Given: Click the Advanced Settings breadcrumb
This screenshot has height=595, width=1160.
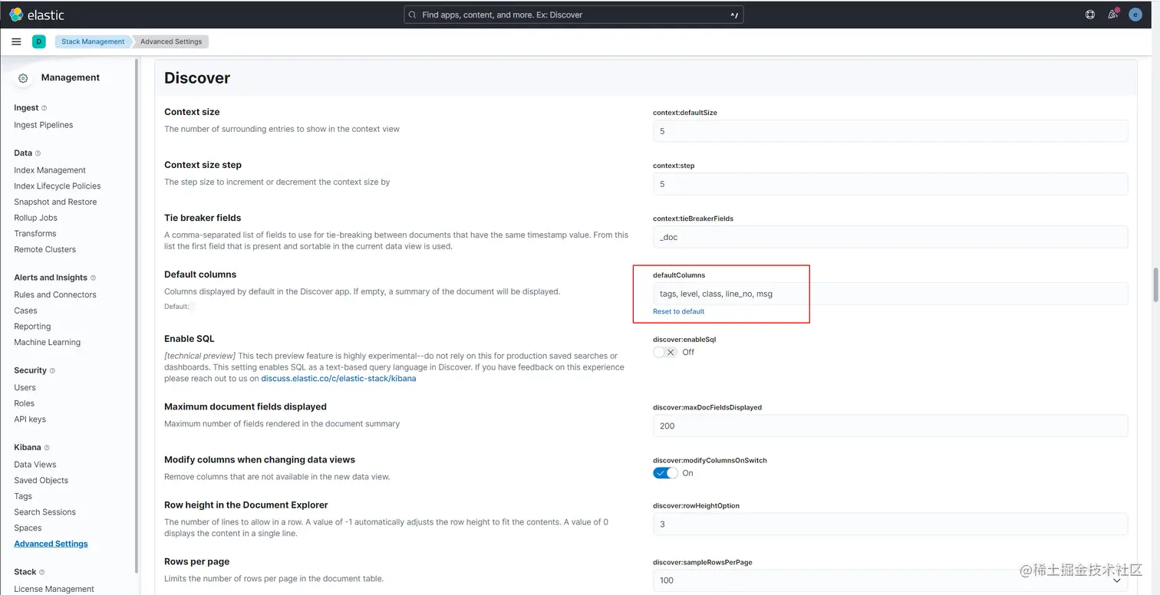Looking at the screenshot, I should 171,41.
